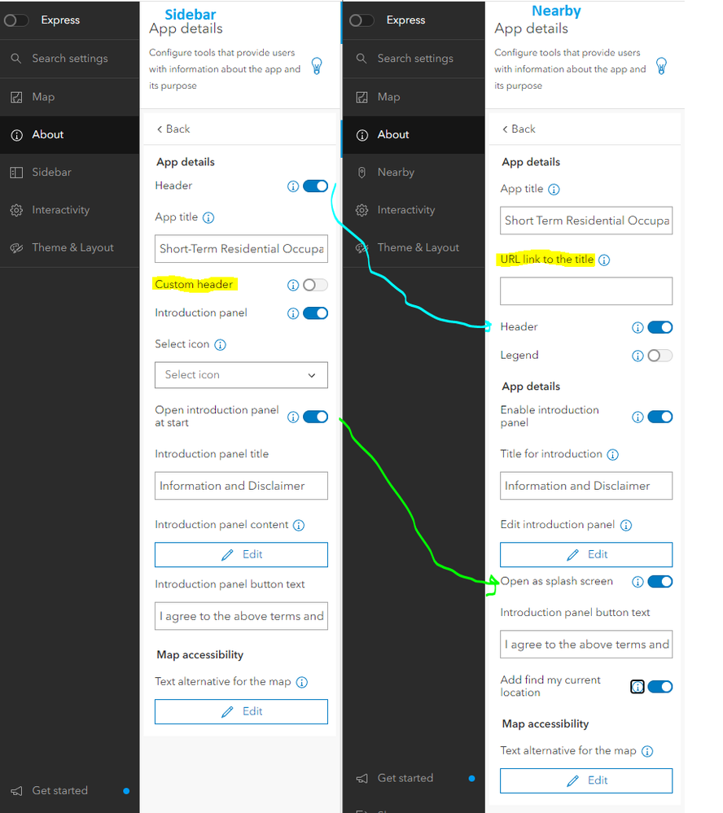Enable the Custom header toggle
723x813 pixels.
coord(315,285)
